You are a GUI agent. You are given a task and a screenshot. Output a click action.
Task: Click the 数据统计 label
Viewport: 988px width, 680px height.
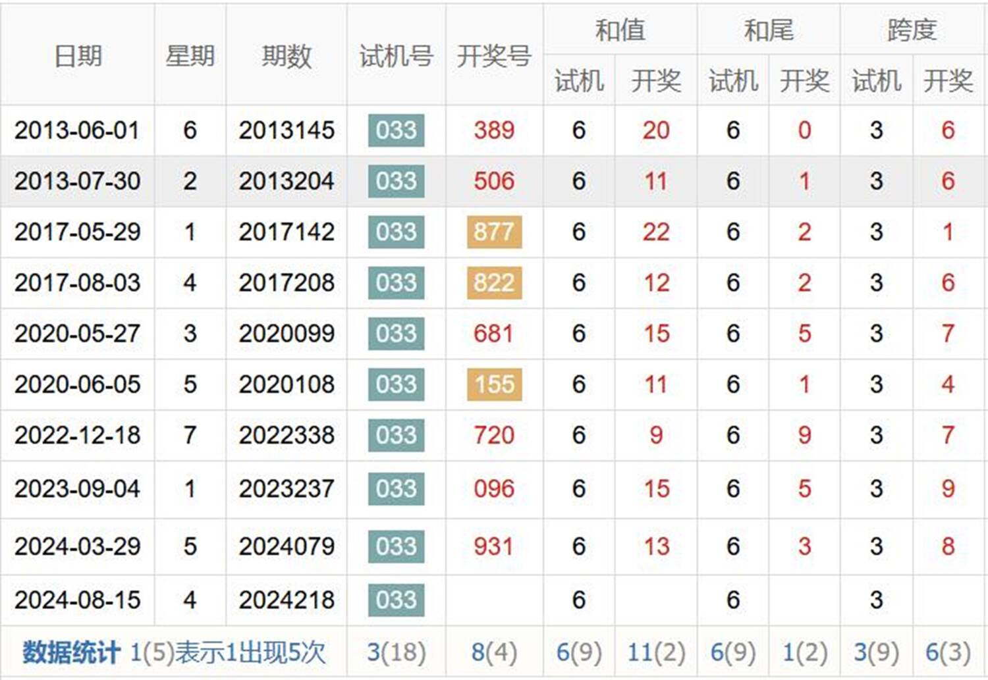(71, 652)
